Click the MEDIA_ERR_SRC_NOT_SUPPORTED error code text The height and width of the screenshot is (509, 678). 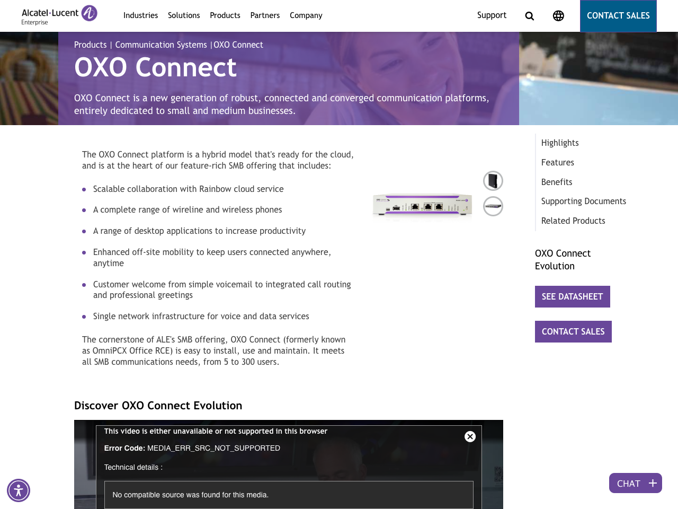click(213, 448)
